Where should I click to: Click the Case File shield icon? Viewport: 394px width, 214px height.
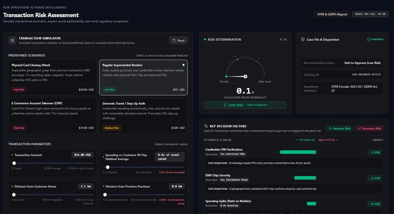pyautogui.click(x=303, y=40)
